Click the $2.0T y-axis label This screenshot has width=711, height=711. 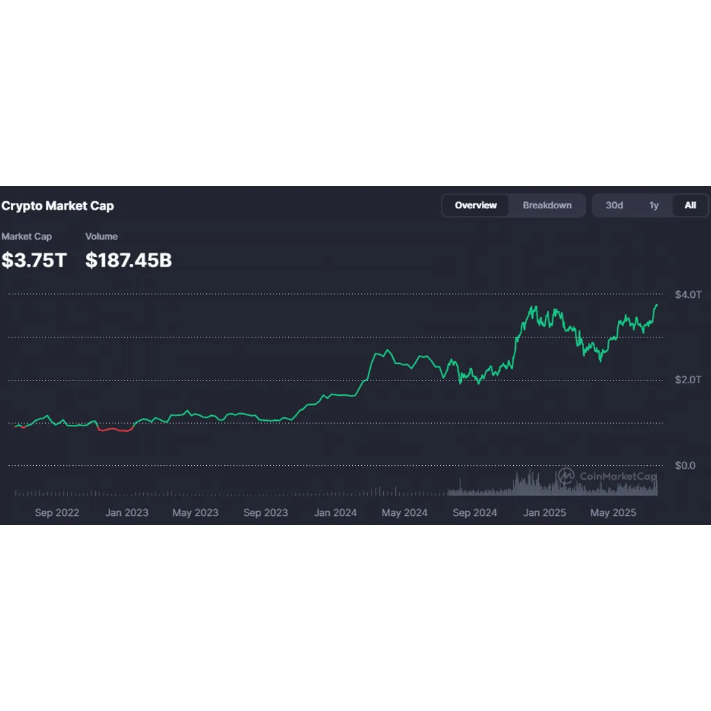coord(688,380)
